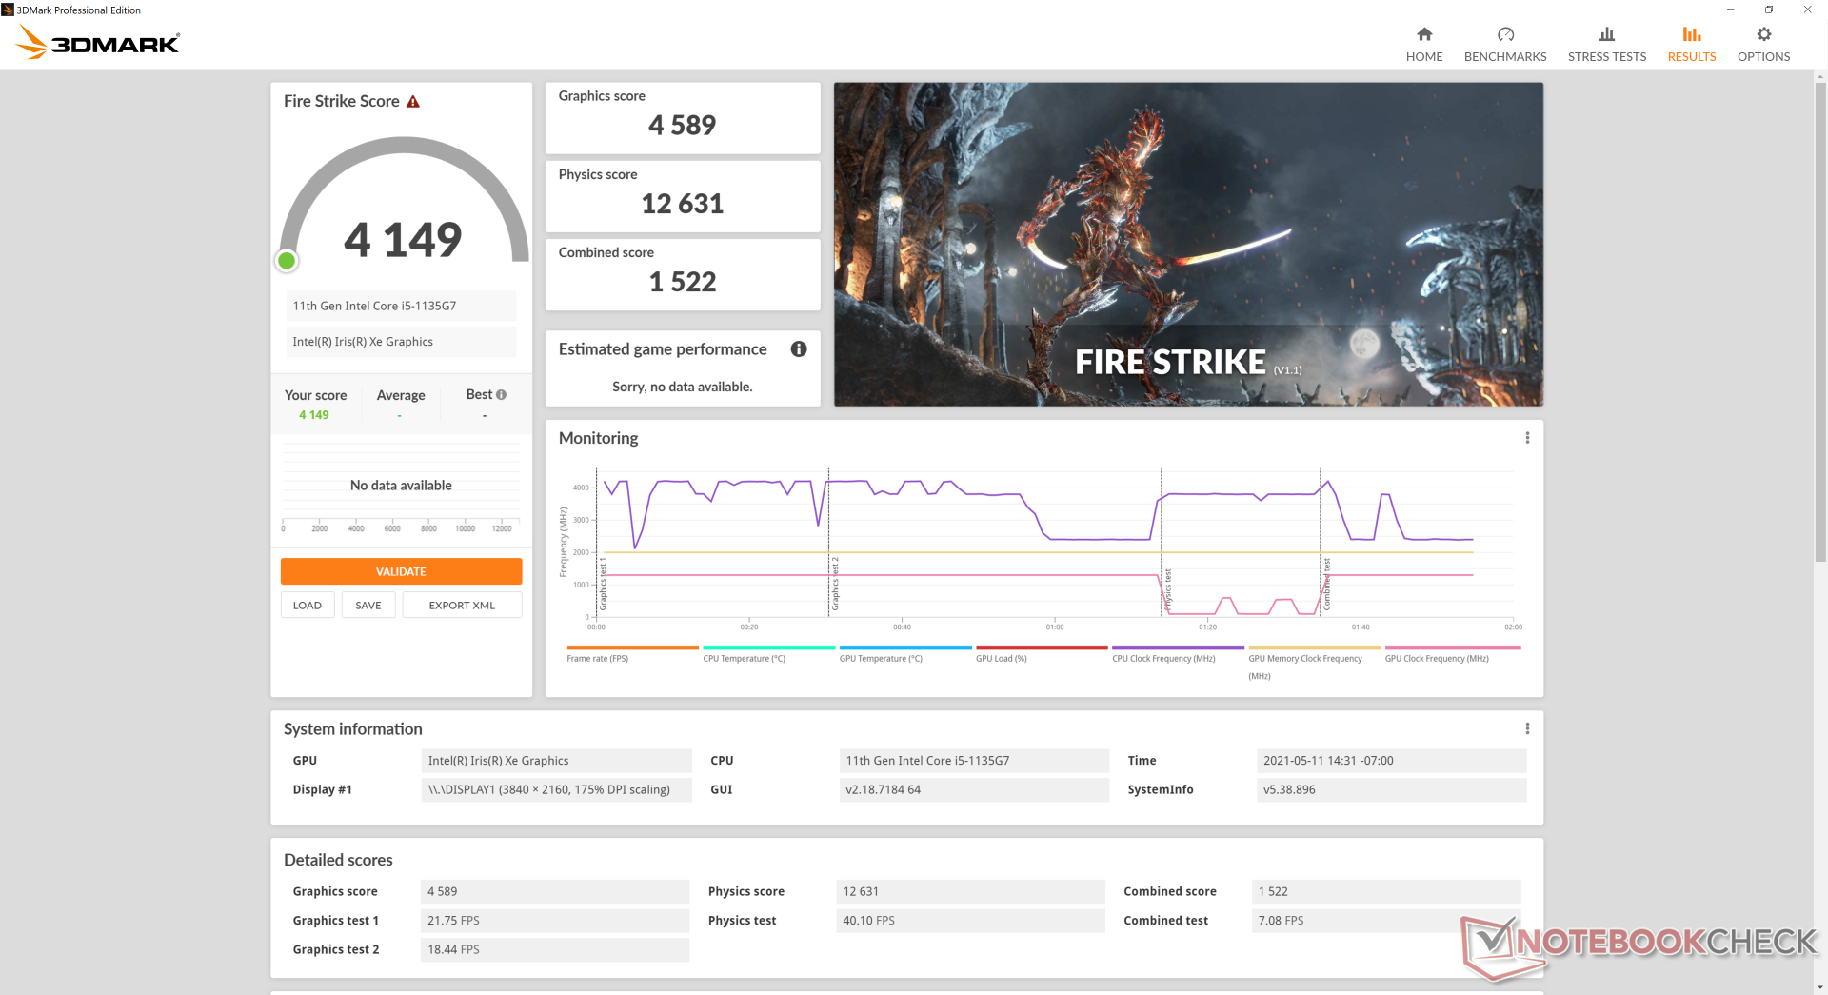Click the GPU Temperature legend color bar
This screenshot has height=995, width=1828.
pyautogui.click(x=905, y=647)
